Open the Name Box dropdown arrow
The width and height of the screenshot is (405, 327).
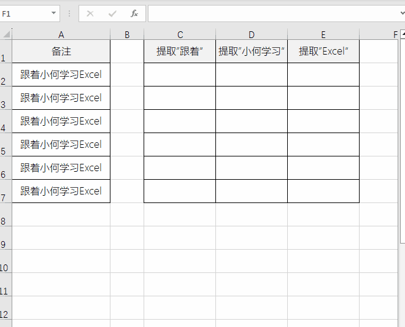coord(54,13)
